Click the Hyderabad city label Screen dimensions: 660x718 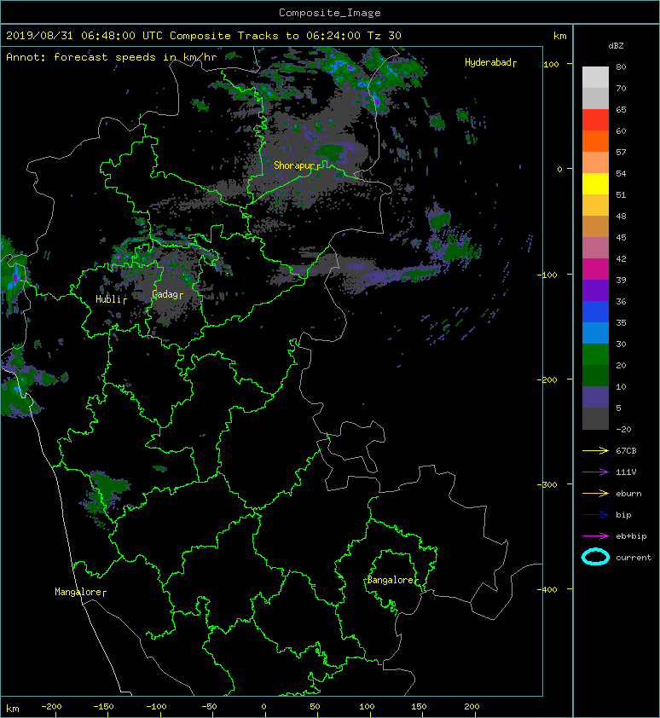(488, 62)
